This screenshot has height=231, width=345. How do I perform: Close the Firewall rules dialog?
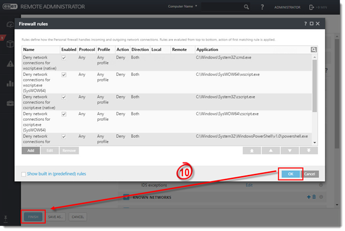[x=318, y=24]
